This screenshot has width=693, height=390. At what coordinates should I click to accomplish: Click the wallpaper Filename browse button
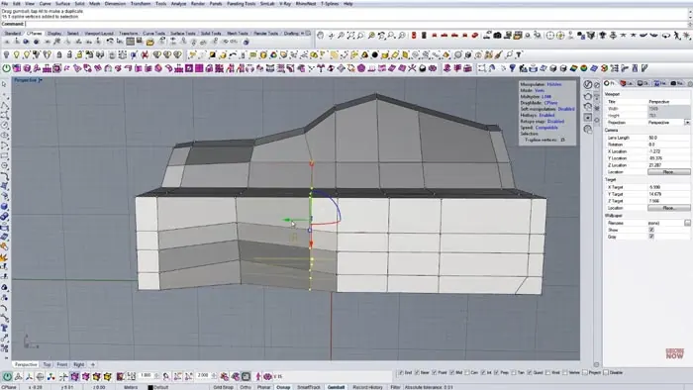[687, 223]
